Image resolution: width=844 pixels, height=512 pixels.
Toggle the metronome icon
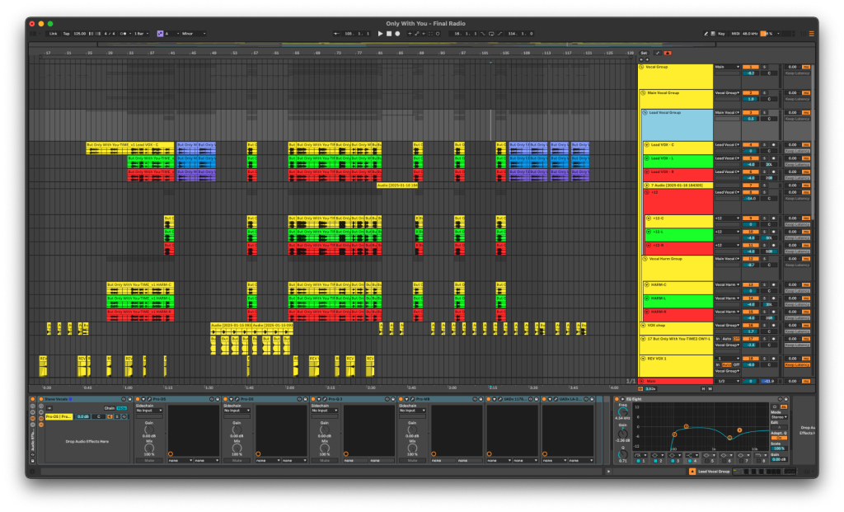124,34
